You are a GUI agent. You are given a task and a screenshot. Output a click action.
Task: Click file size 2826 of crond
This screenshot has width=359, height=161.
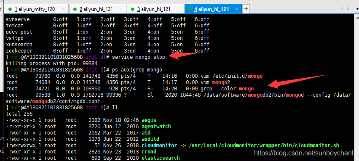coord(94,152)
